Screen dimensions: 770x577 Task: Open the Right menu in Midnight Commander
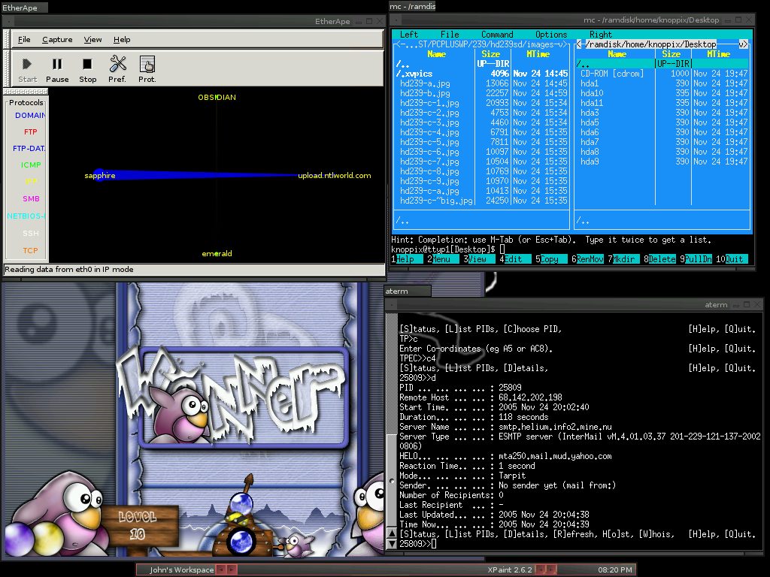point(601,35)
